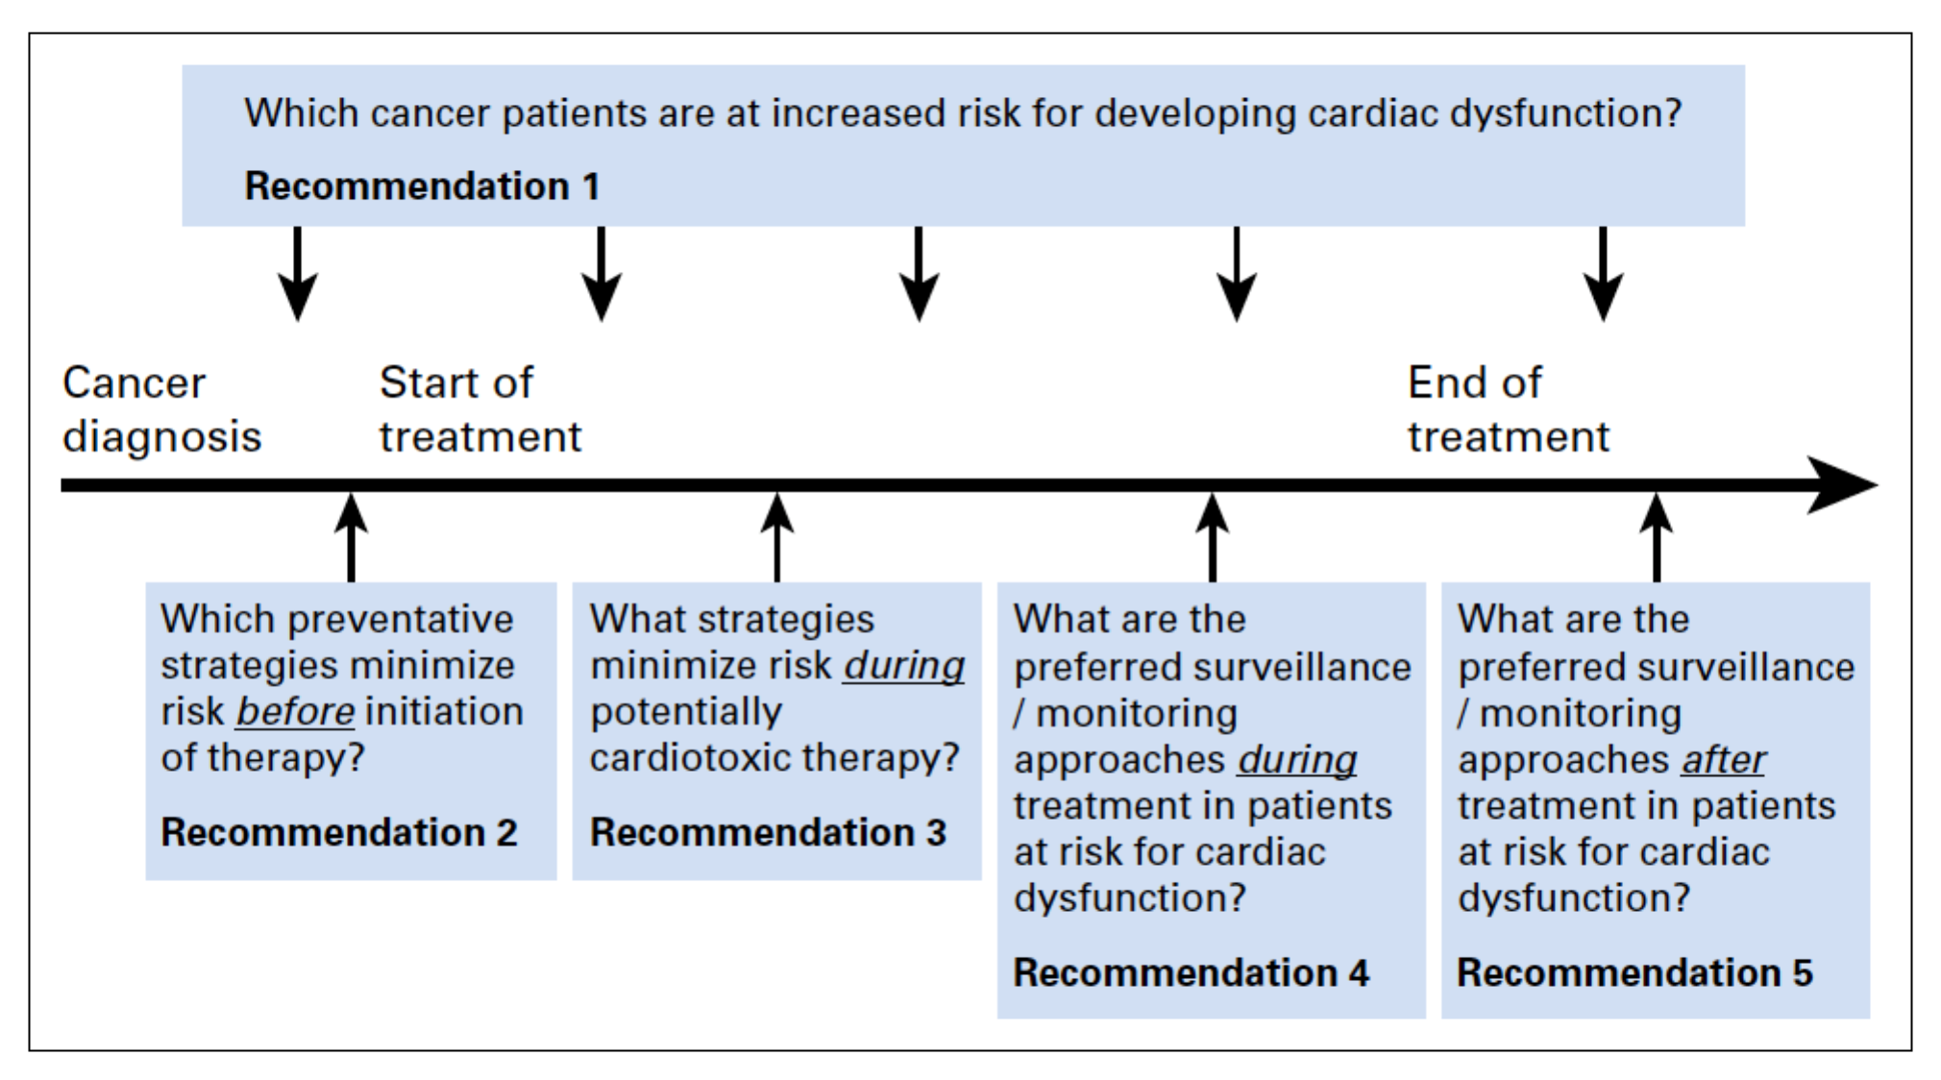This screenshot has height=1080, width=1941.
Task: Click the upward arrow above Recommendation 4 box
Action: point(1212,536)
